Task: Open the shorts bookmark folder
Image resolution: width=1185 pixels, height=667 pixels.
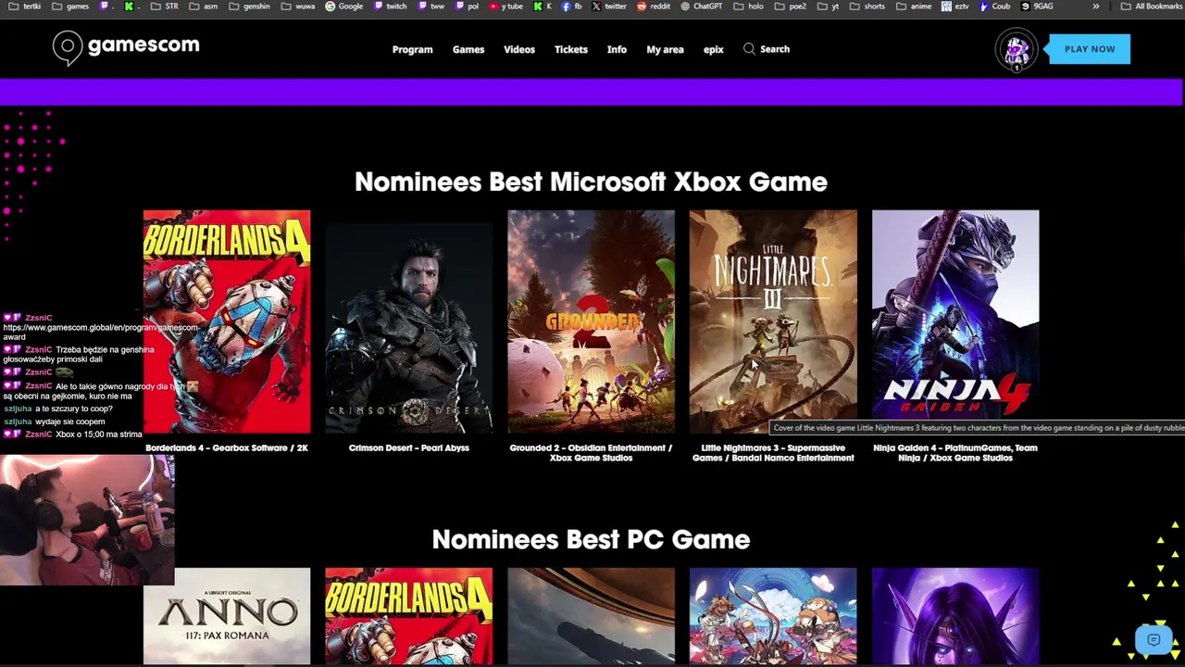Action: [867, 6]
